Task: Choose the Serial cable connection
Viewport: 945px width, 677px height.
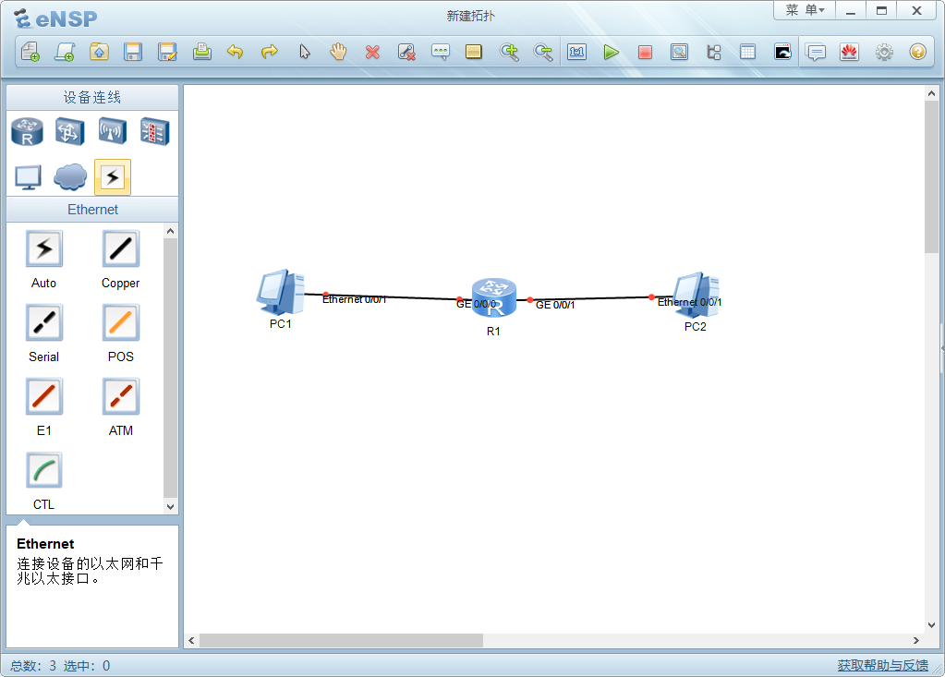Action: pyautogui.click(x=43, y=323)
